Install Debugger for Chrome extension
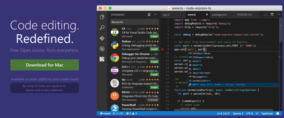This screenshot has width=284, height=118. pyautogui.click(x=154, y=62)
